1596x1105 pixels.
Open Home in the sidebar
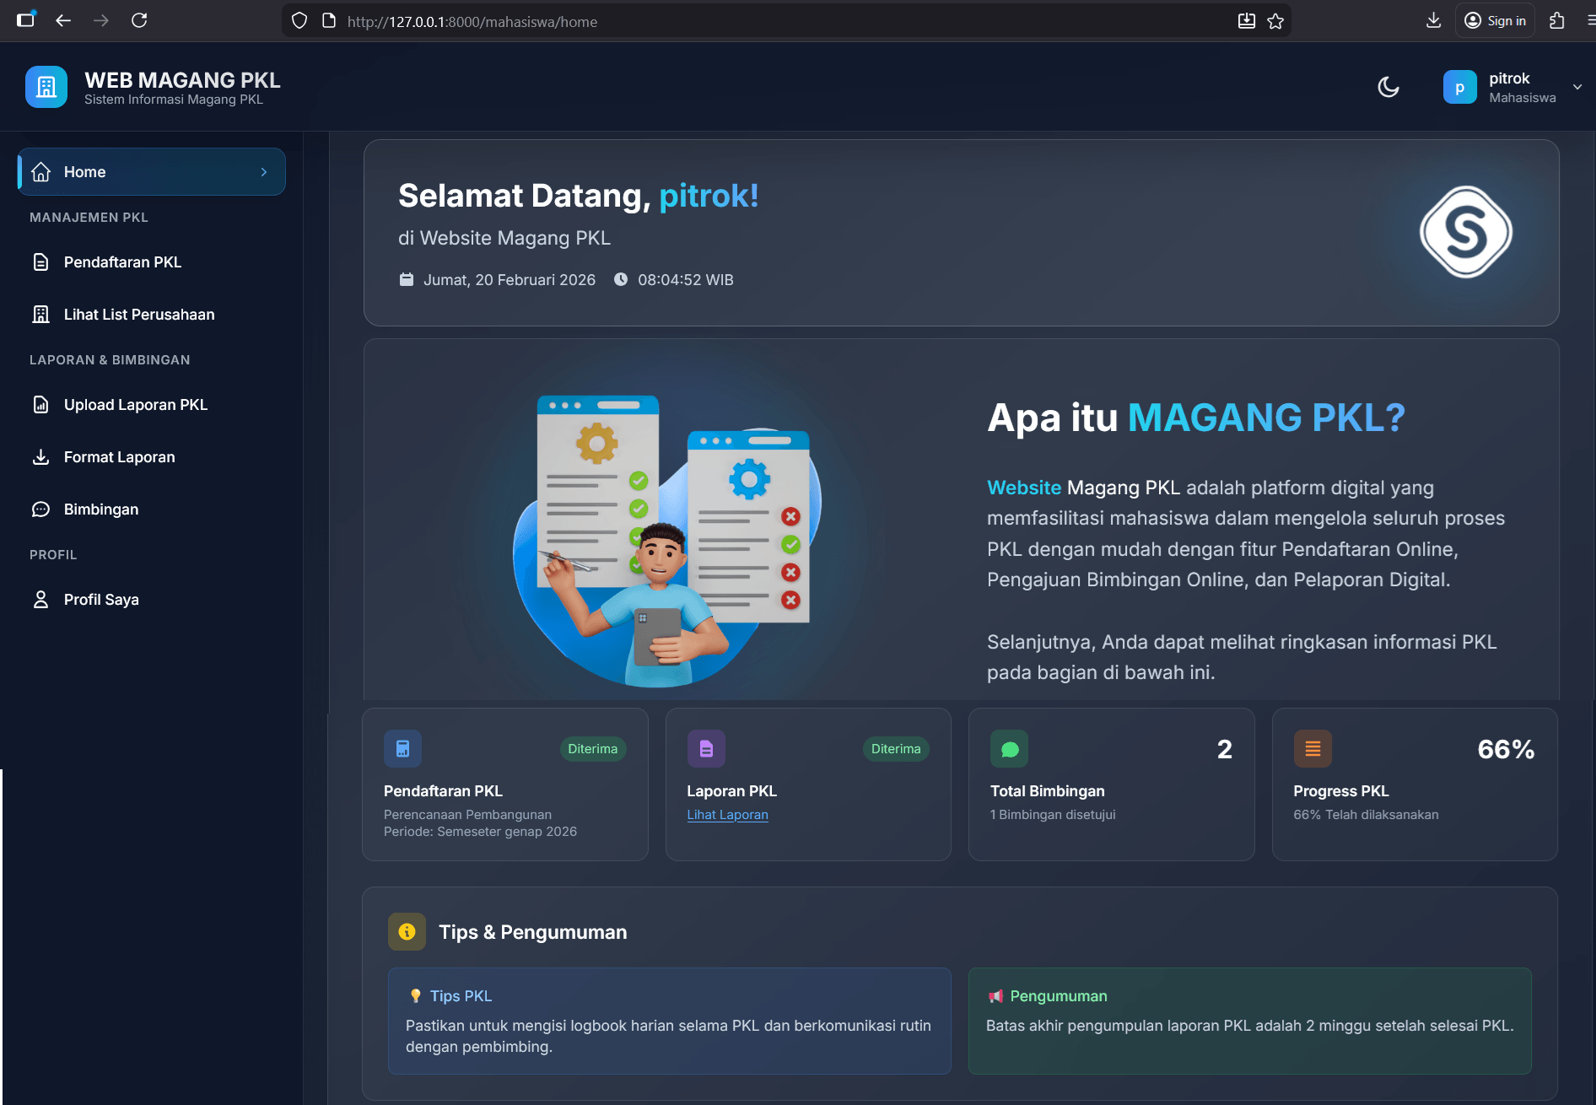click(x=152, y=172)
